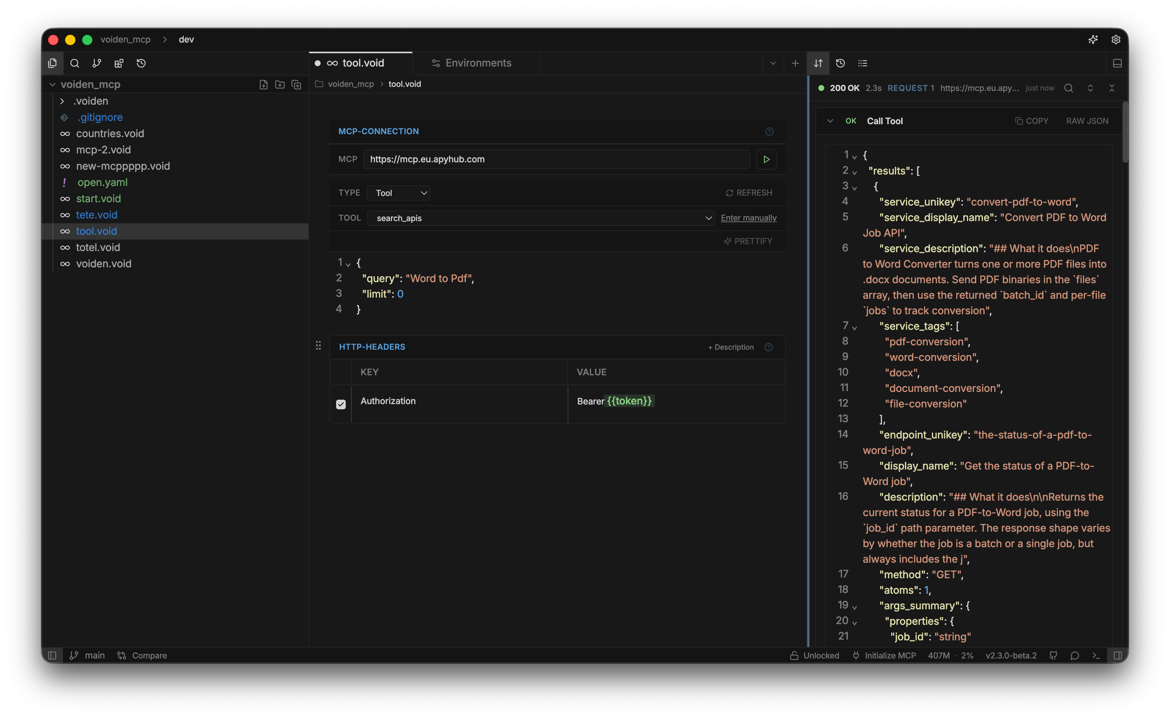Image resolution: width=1170 pixels, height=718 pixels.
Task: Open the TOOL dropdown showing search_apis
Action: click(x=541, y=218)
